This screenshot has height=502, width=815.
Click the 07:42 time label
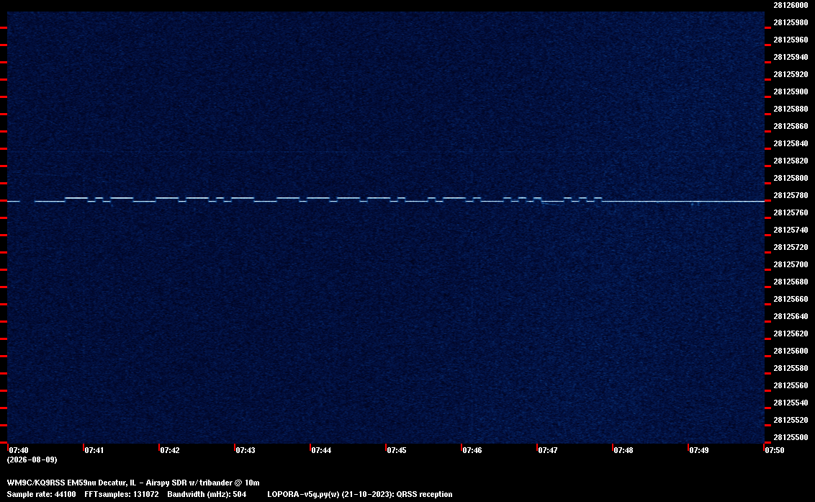(170, 450)
